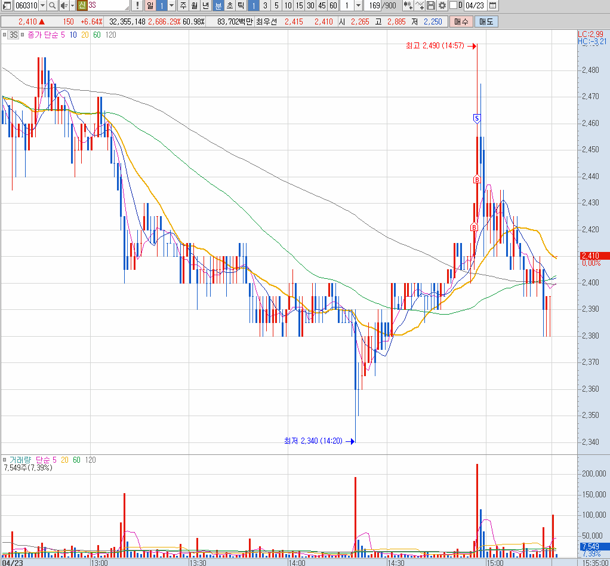Expand the stock code 060310 dropdown
610x566 pixels.
pyautogui.click(x=42, y=6)
